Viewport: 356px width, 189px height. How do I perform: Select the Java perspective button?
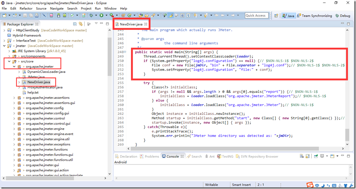[289, 16]
